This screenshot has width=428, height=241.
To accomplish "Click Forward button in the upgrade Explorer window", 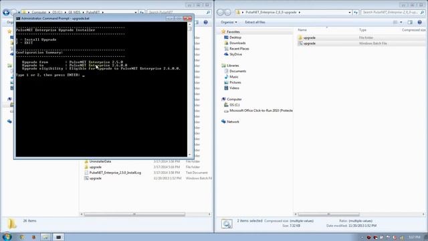I will click(227, 12).
